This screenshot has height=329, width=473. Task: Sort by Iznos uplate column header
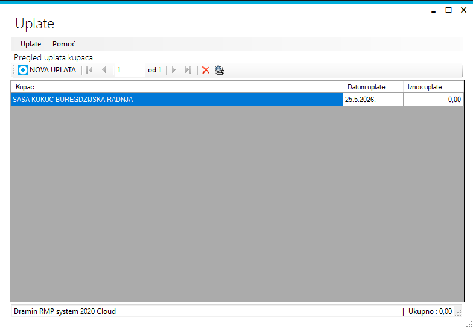pos(433,87)
